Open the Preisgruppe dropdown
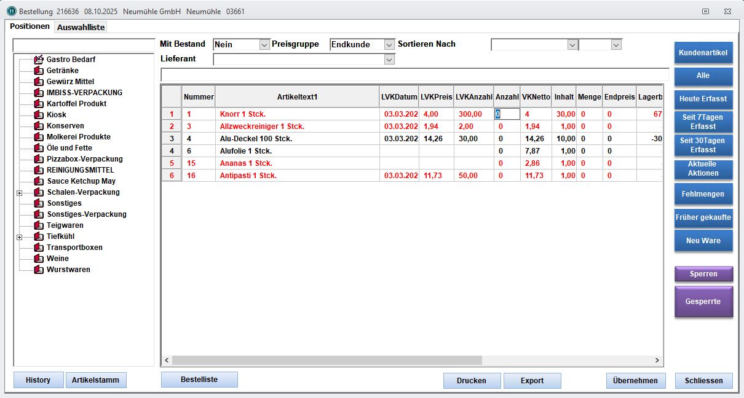This screenshot has height=398, width=744. pos(389,45)
